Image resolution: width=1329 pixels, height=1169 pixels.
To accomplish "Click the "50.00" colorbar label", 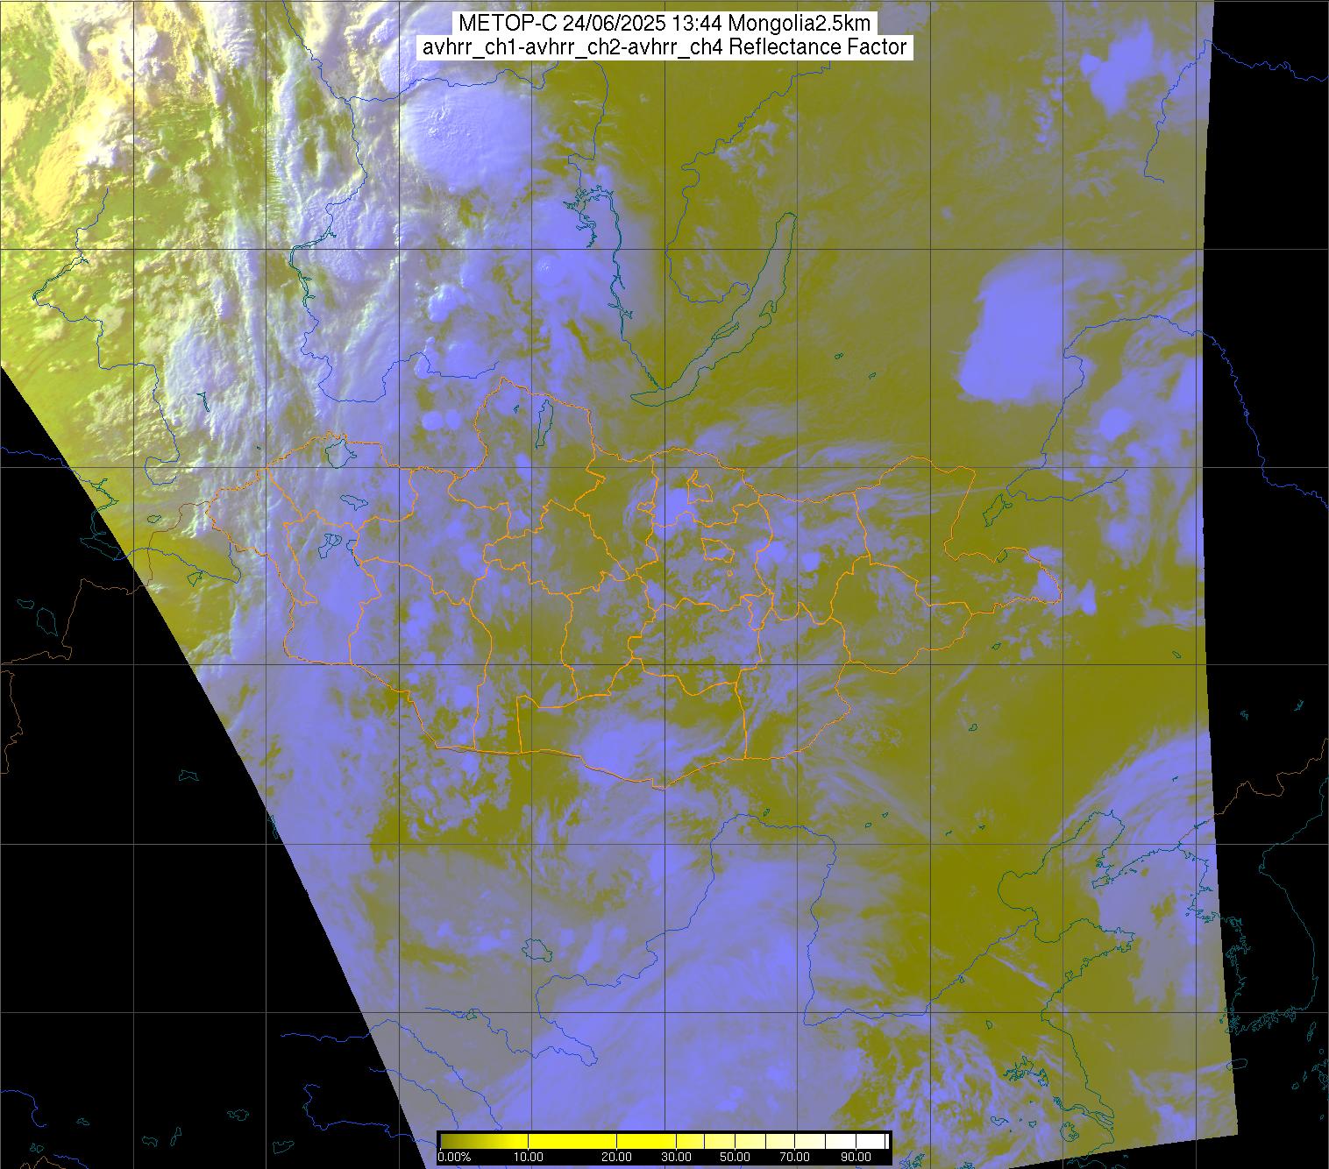I will tap(736, 1157).
